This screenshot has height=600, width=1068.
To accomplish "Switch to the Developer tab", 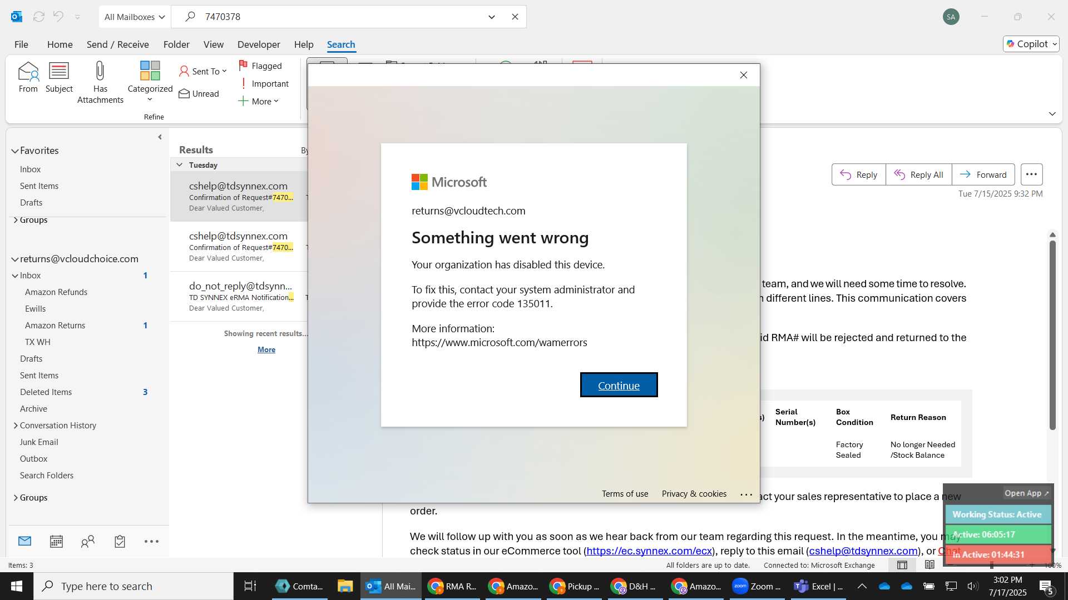I will tap(259, 44).
